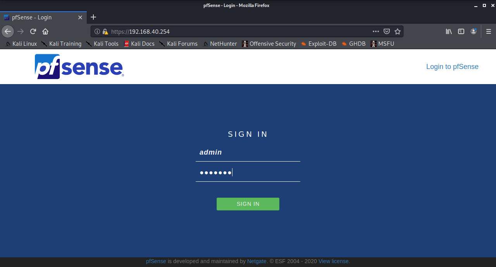Open the Kali Tools bookmark

[x=102, y=44]
